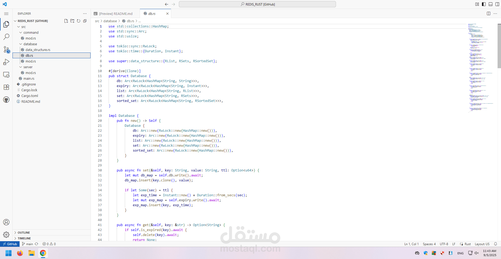Open the Run and Debug view
This screenshot has height=259, width=501.
[x=6, y=62]
